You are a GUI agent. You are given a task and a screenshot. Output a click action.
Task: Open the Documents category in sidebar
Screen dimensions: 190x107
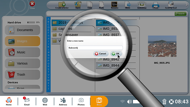(x=23, y=30)
